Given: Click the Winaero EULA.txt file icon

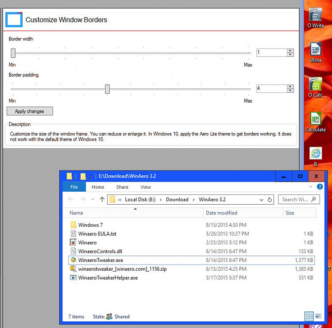Looking at the screenshot, I should [73, 233].
